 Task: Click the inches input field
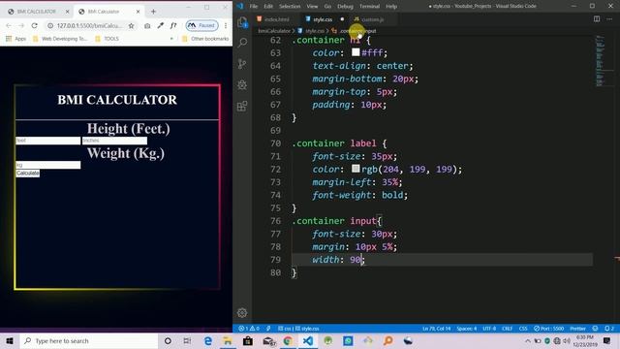tap(114, 141)
